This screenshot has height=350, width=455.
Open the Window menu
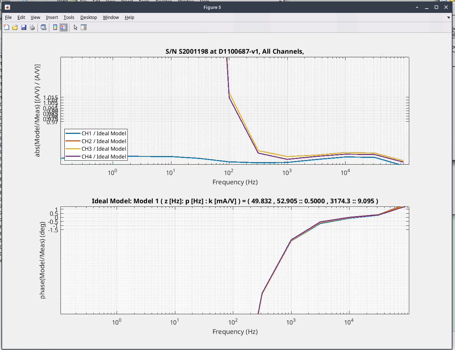pos(111,17)
